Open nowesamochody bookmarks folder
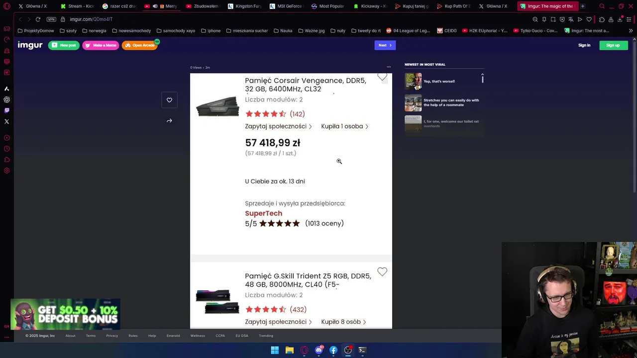 click(x=131, y=30)
